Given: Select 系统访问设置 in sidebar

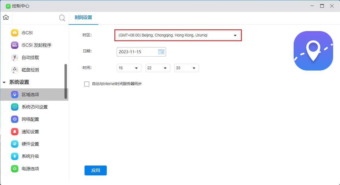Looking at the screenshot, I should coord(35,107).
